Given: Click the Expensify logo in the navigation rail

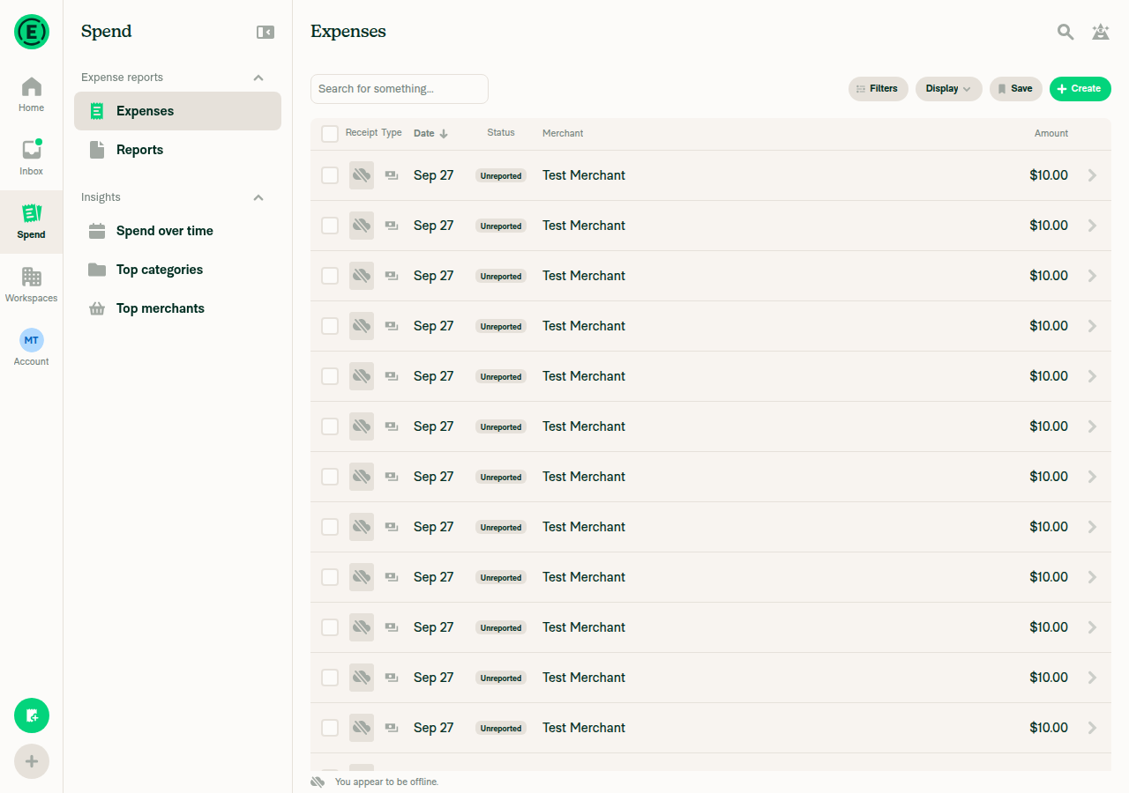Looking at the screenshot, I should click(x=32, y=32).
